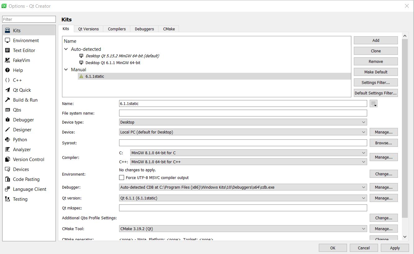Click Manage... next to Debugger
The image size is (414, 254).
tap(384, 187)
